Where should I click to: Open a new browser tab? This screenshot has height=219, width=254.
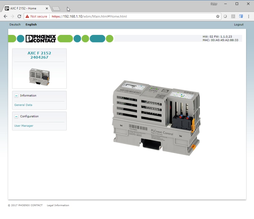coord(56,9)
